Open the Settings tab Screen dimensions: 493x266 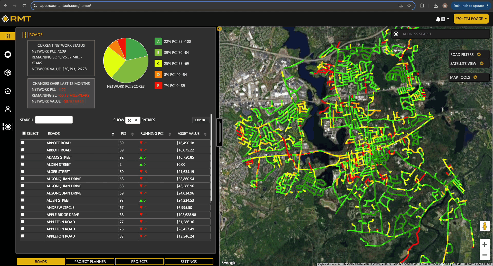tap(188, 262)
